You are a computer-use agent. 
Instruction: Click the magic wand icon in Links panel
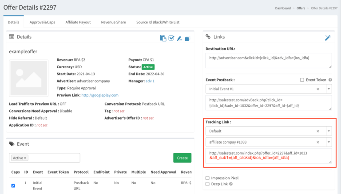tap(328, 38)
